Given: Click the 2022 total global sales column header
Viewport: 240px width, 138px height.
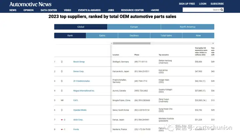Looking at the screenshot, I should tap(201, 51).
